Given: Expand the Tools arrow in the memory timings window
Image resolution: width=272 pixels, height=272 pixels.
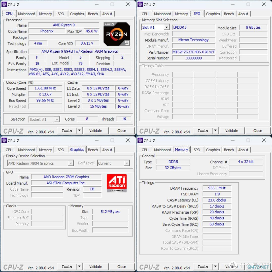Looking at the screenshot, I should pyautogui.click(x=215, y=266).
